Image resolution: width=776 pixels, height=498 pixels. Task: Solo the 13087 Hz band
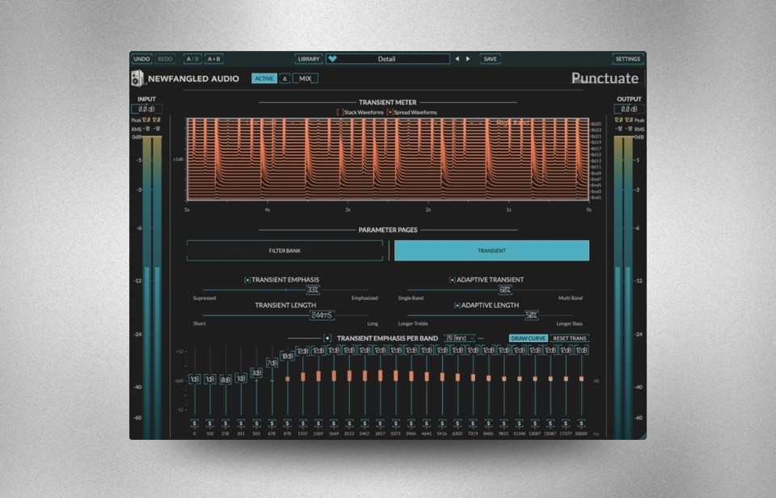pyautogui.click(x=535, y=424)
